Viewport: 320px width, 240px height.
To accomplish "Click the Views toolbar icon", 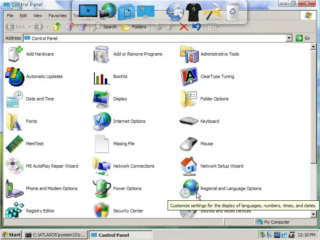I will click(x=212, y=27).
